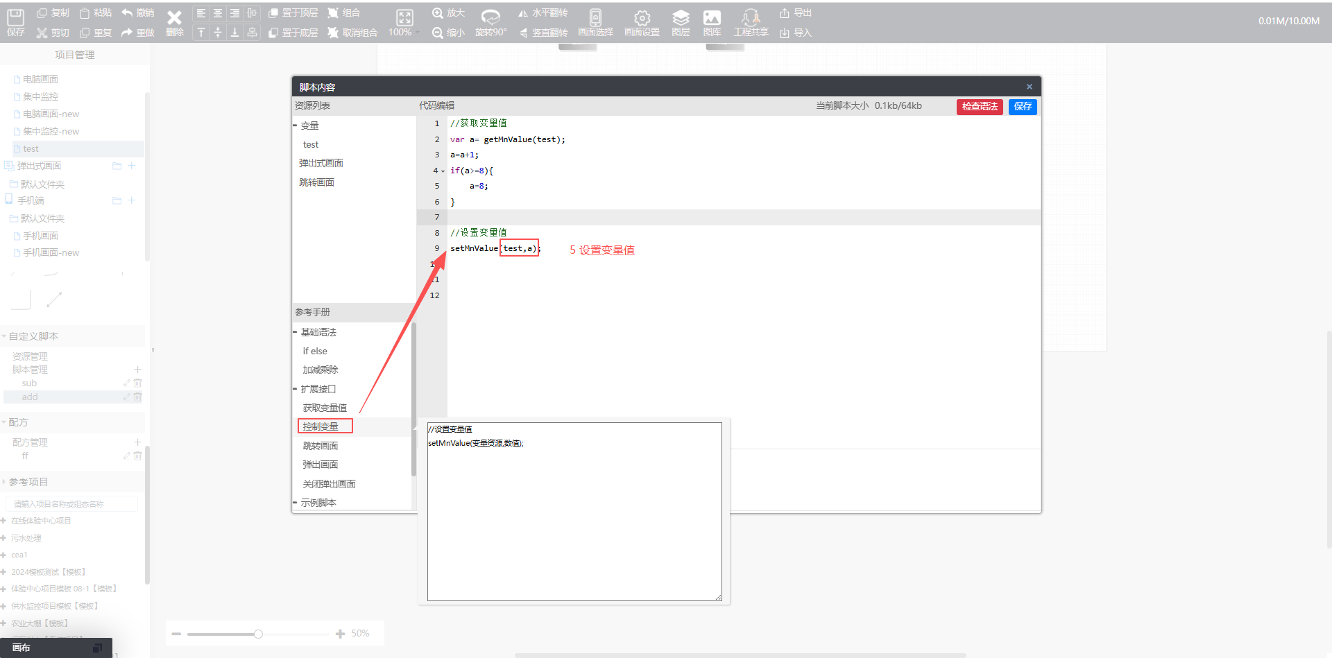Select 控制变量 in the reference manual
This screenshot has width=1332, height=658.
click(x=321, y=426)
